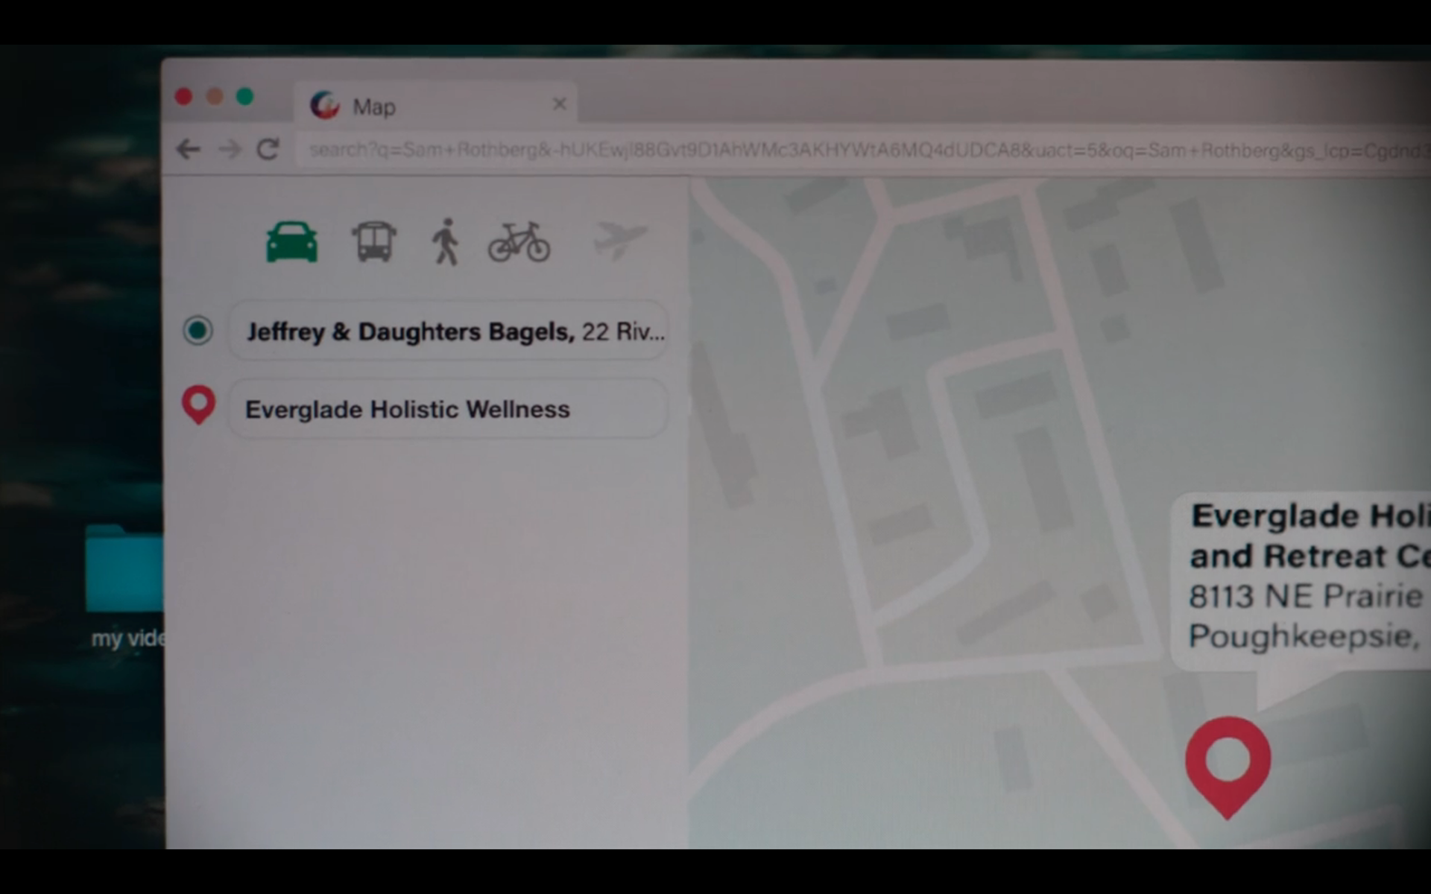The height and width of the screenshot is (894, 1431).
Task: Click the browser back arrow
Action: pos(189,150)
